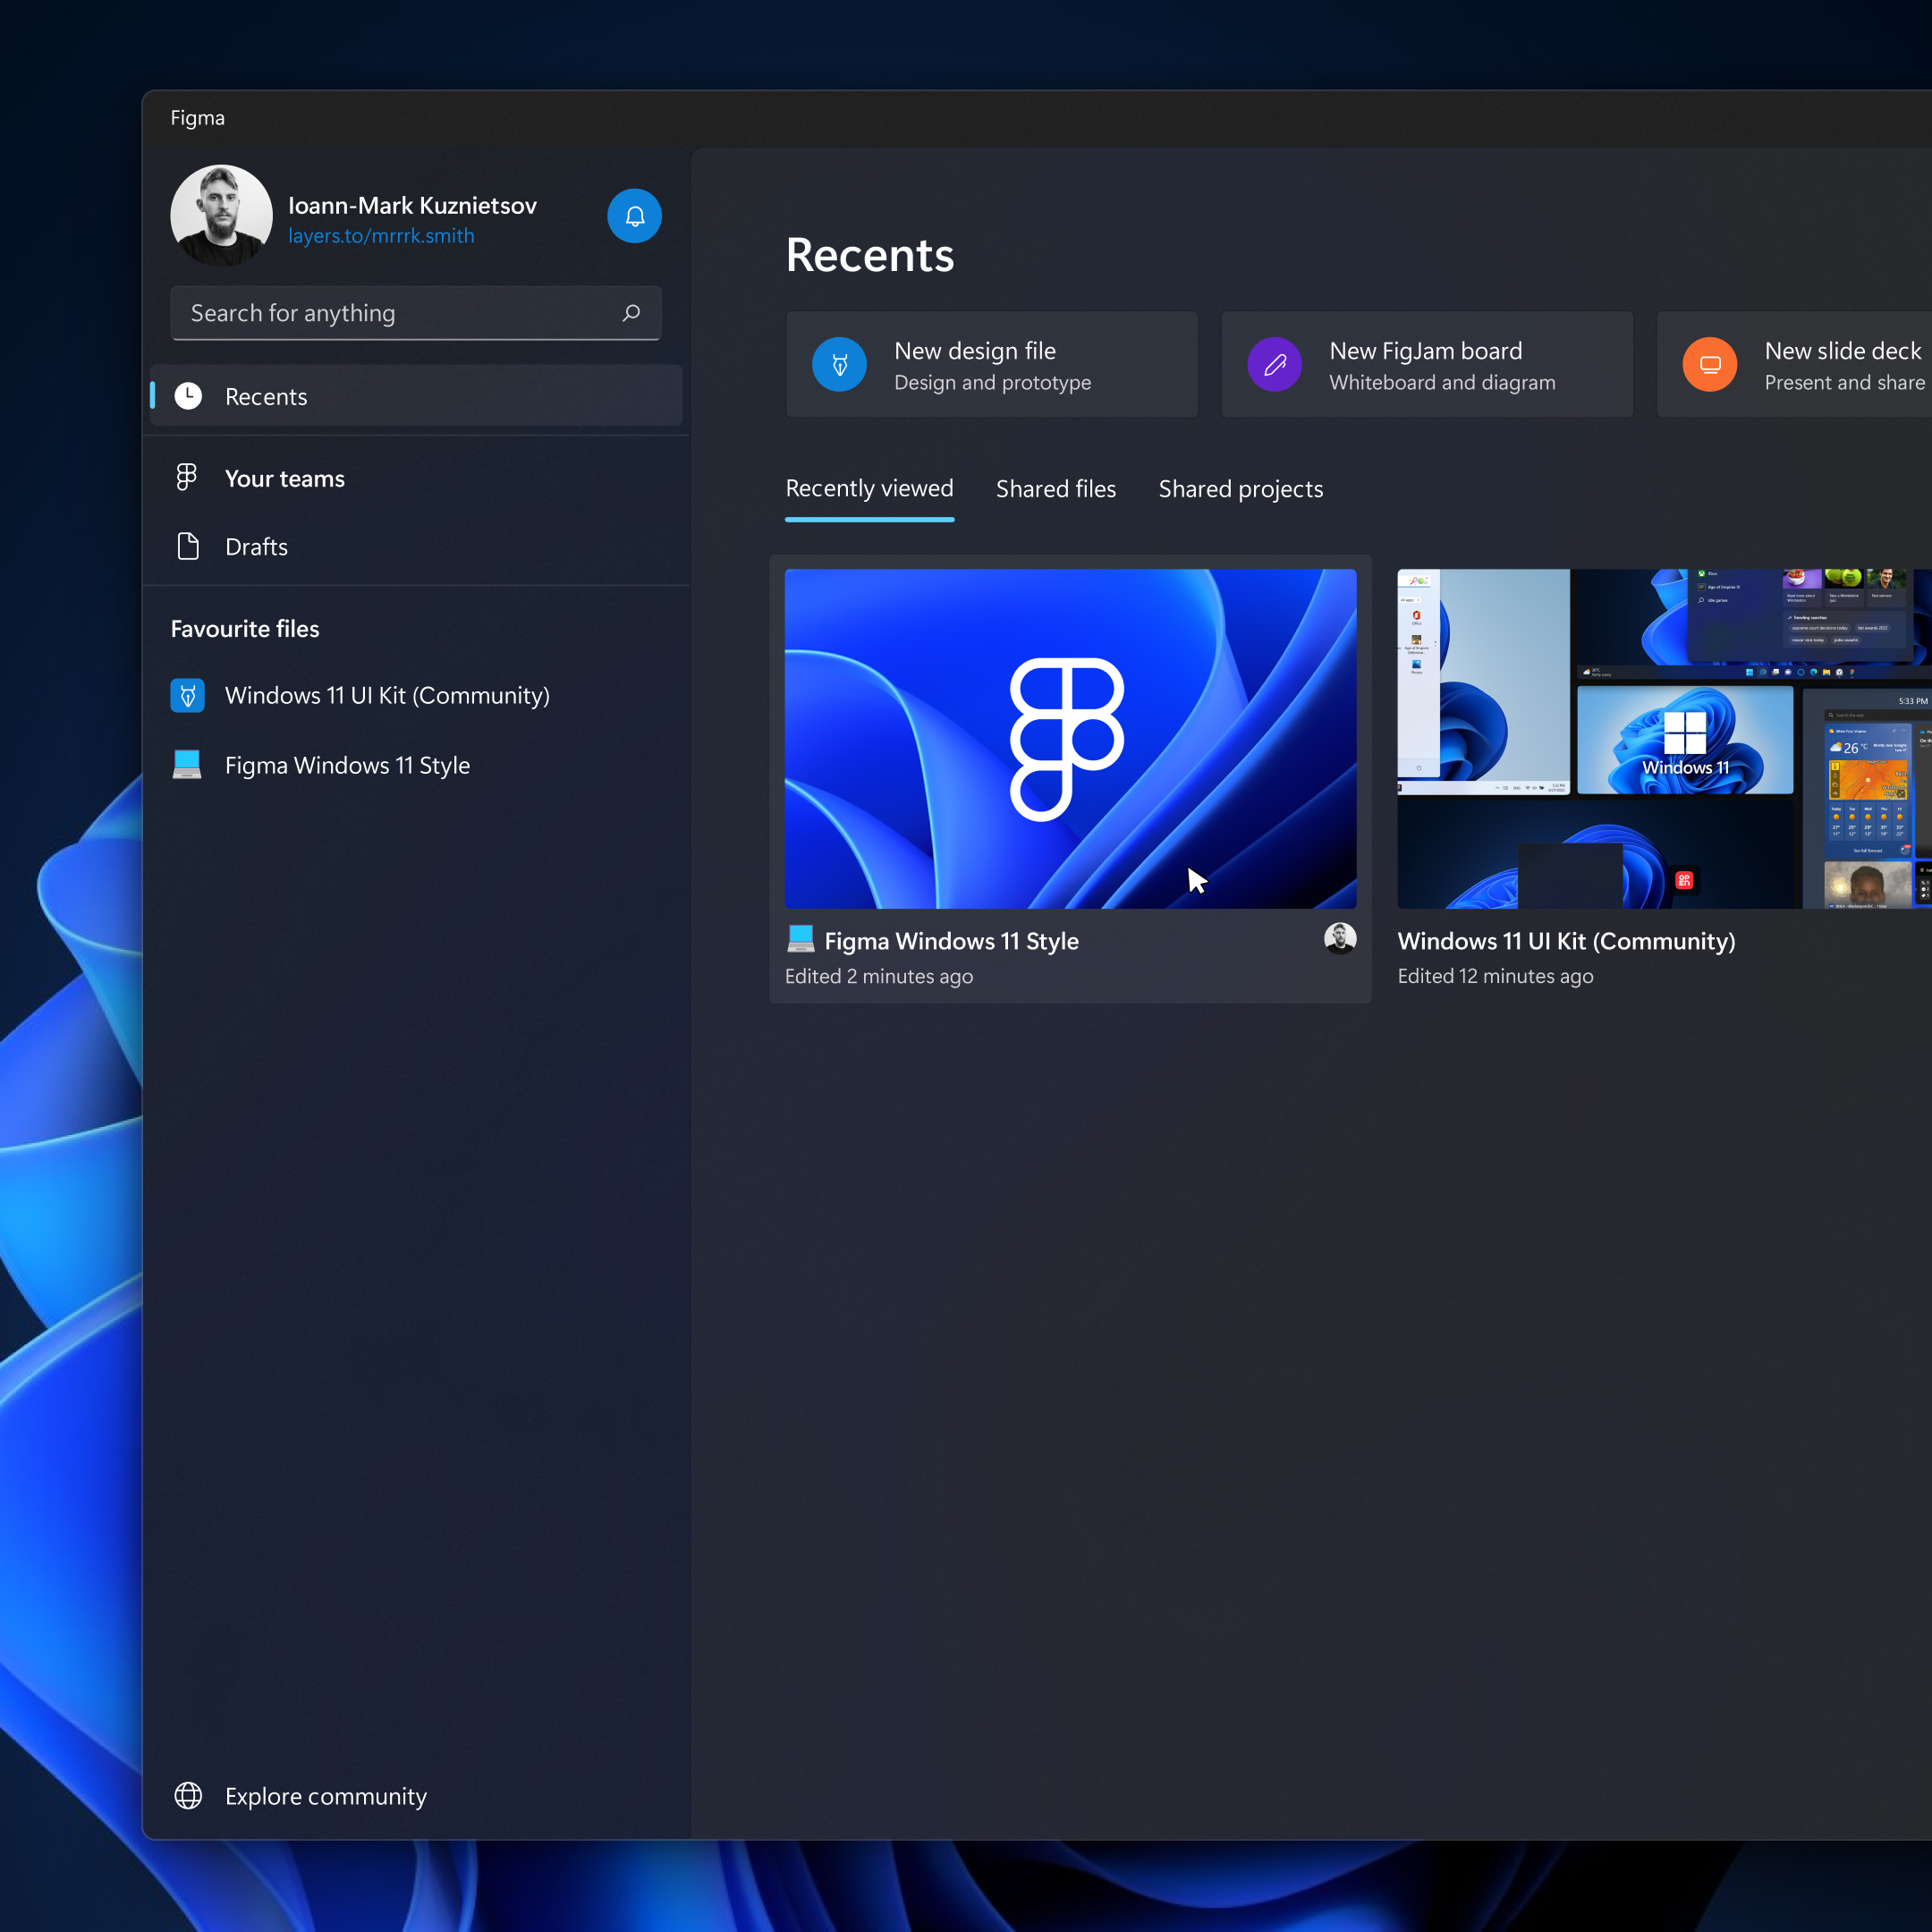Click the Recents page heading
The image size is (1932, 1932).
(869, 255)
